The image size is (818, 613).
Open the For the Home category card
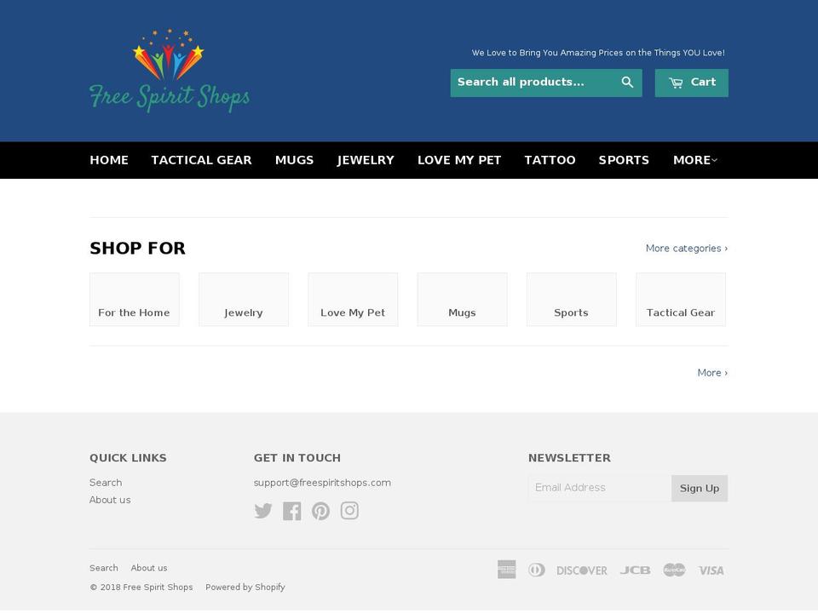click(x=134, y=299)
